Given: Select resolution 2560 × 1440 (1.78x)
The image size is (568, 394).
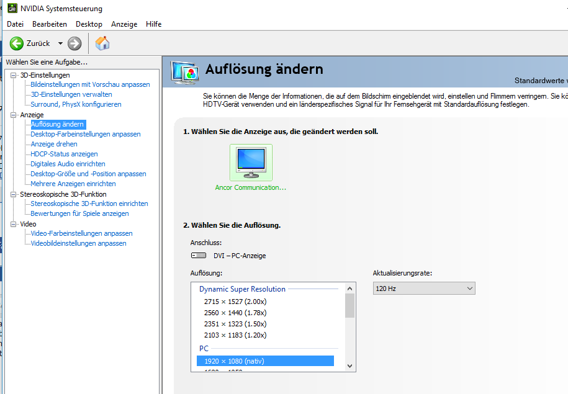Looking at the screenshot, I should 235,313.
